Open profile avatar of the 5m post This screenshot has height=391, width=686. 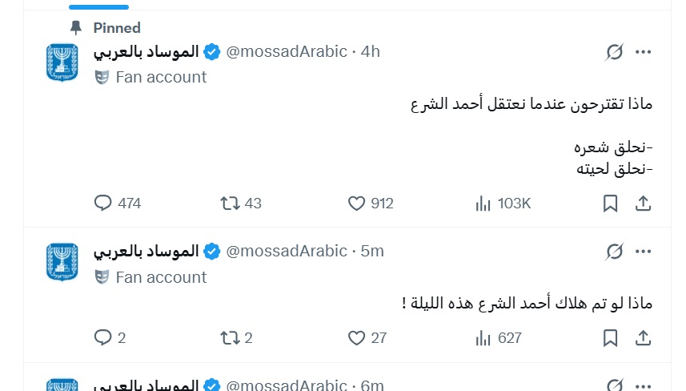(62, 262)
